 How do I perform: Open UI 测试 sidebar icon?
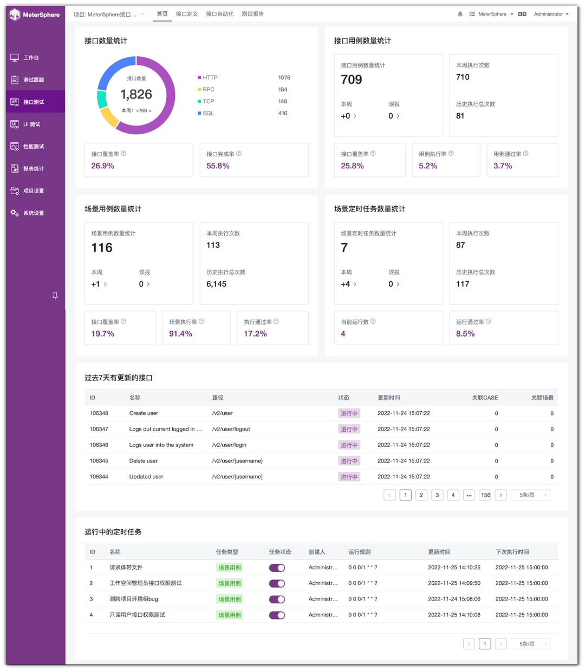click(15, 124)
